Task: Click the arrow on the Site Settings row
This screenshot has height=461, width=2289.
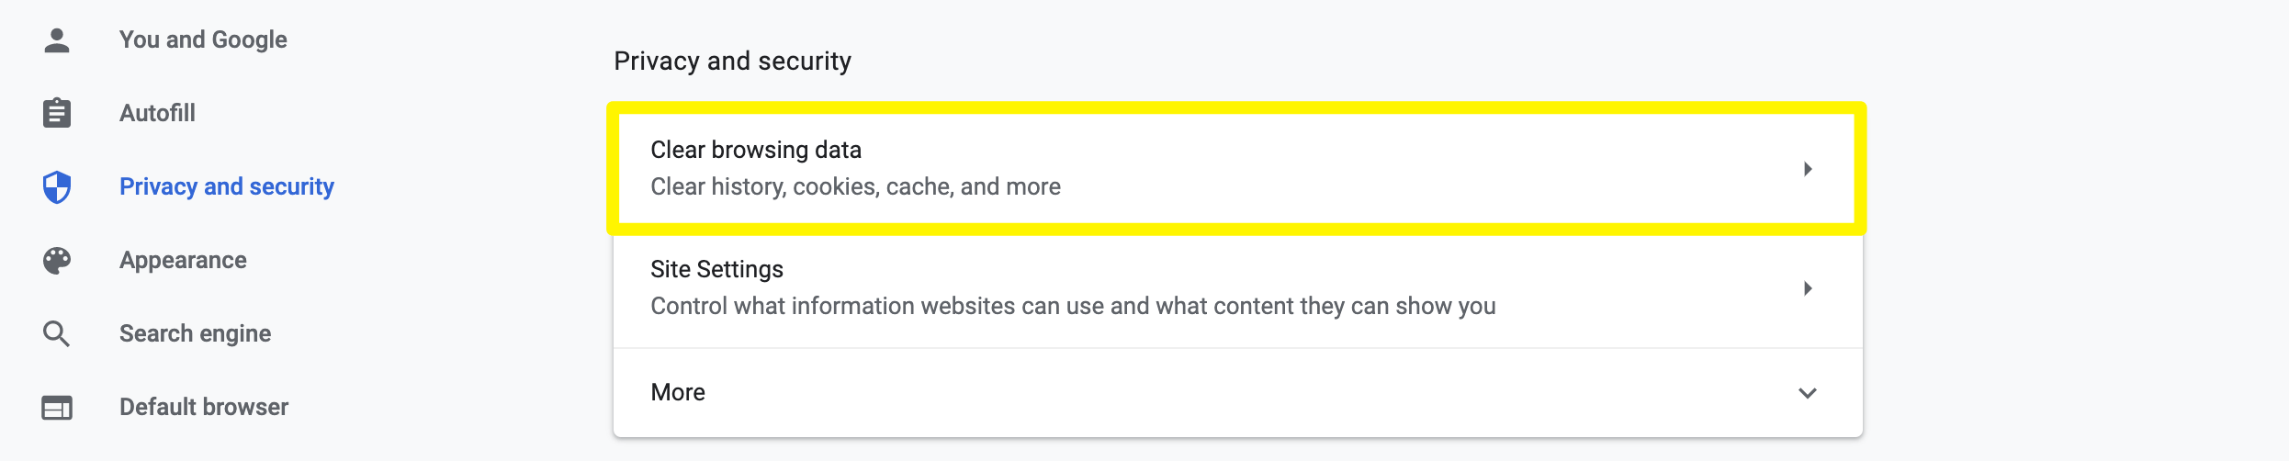Action: [x=1808, y=288]
